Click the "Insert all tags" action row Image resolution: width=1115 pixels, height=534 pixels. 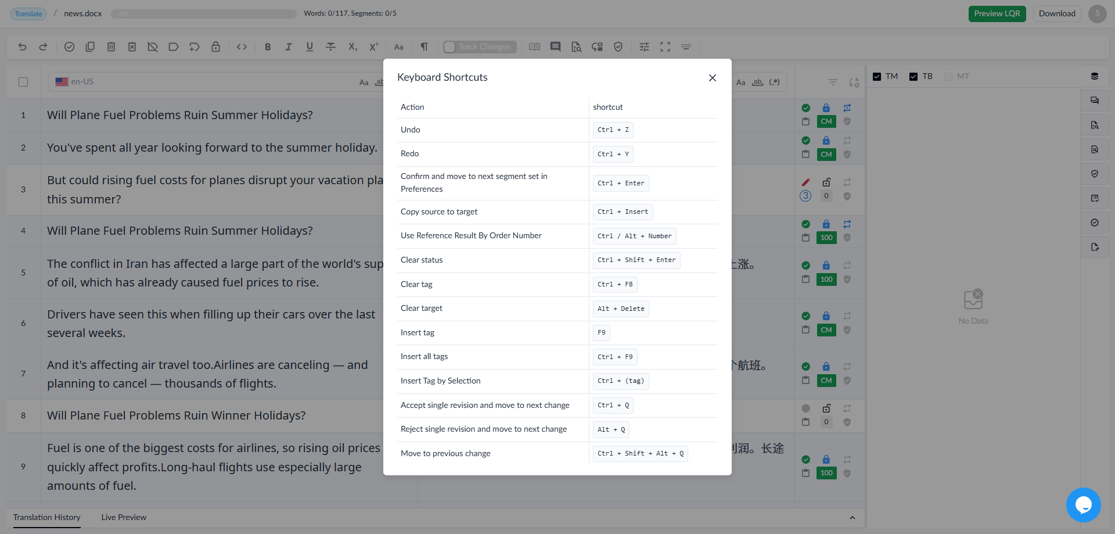pyautogui.click(x=557, y=357)
